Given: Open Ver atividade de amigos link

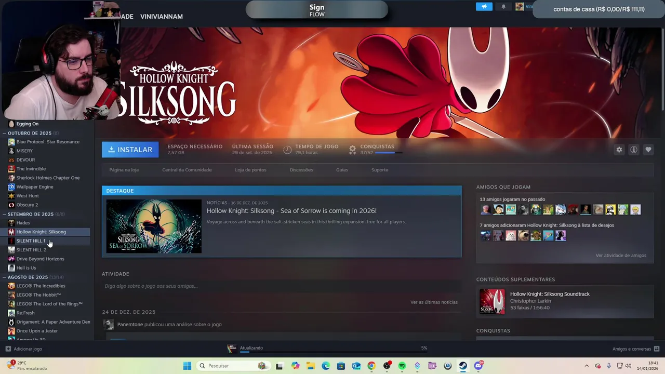Looking at the screenshot, I should tap(621, 256).
